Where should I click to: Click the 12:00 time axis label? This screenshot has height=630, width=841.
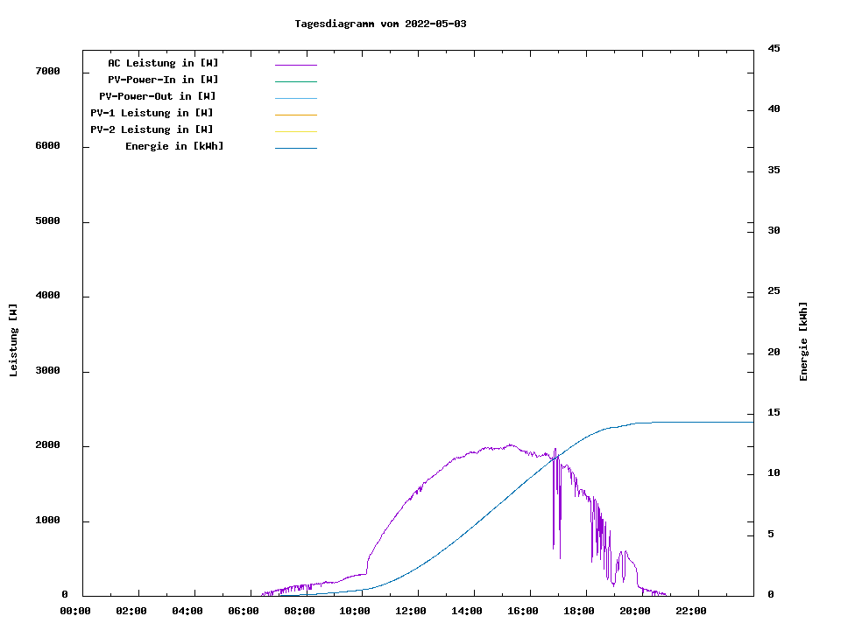(411, 611)
